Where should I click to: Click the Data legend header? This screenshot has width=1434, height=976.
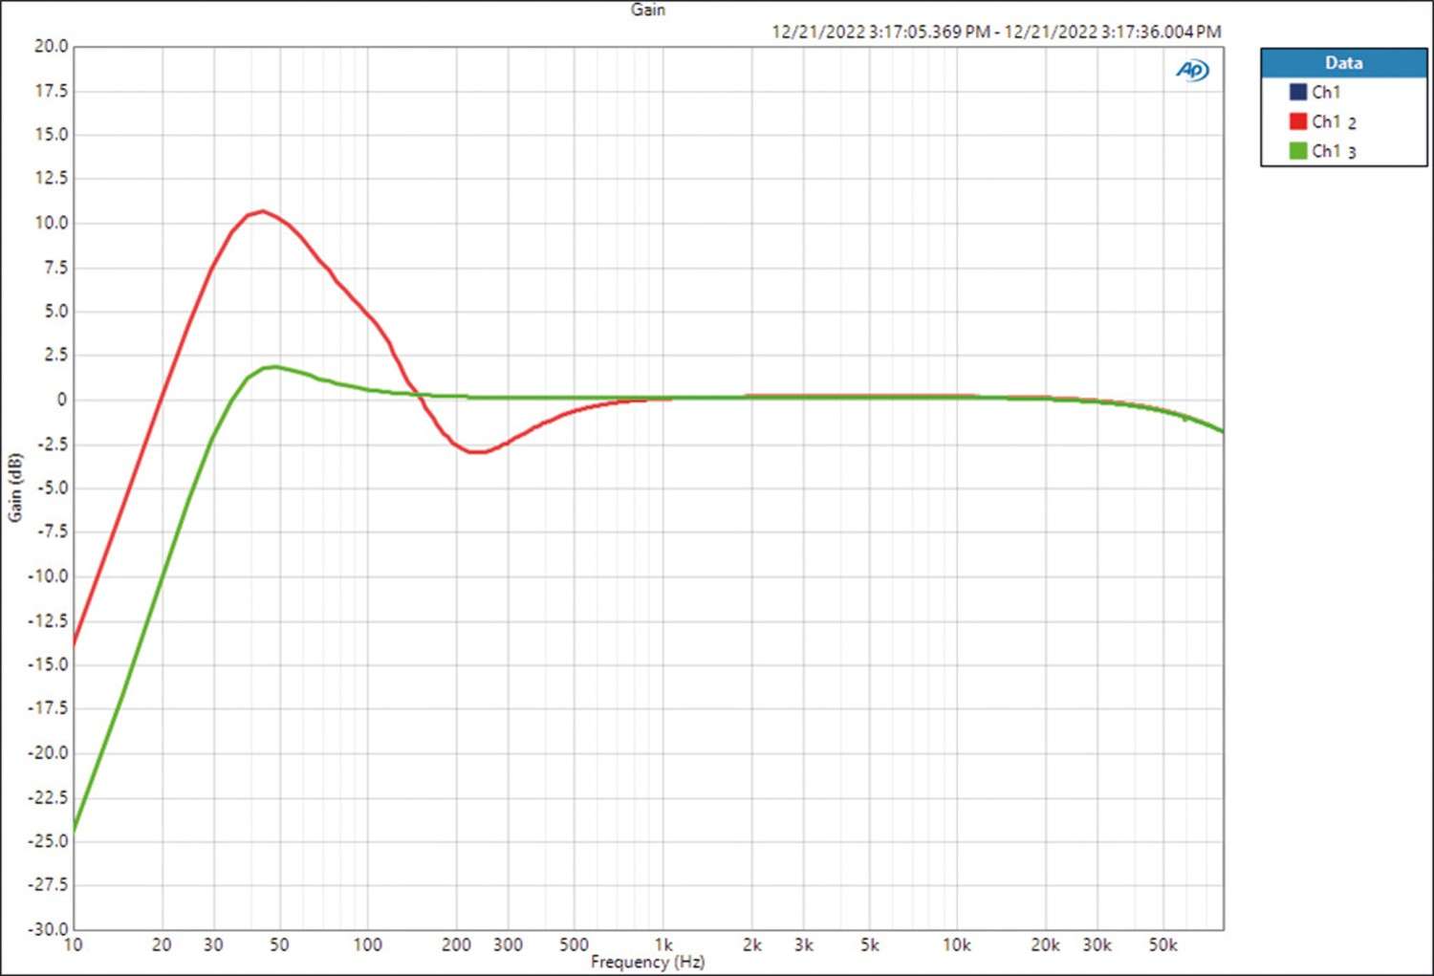(x=1343, y=63)
